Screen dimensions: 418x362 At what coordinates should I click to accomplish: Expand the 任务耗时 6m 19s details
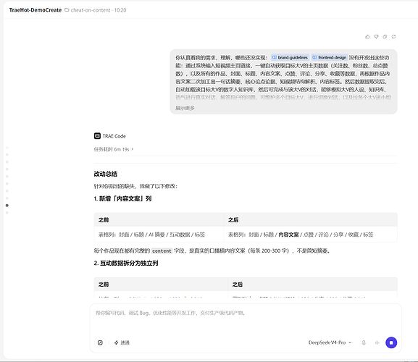pos(114,149)
